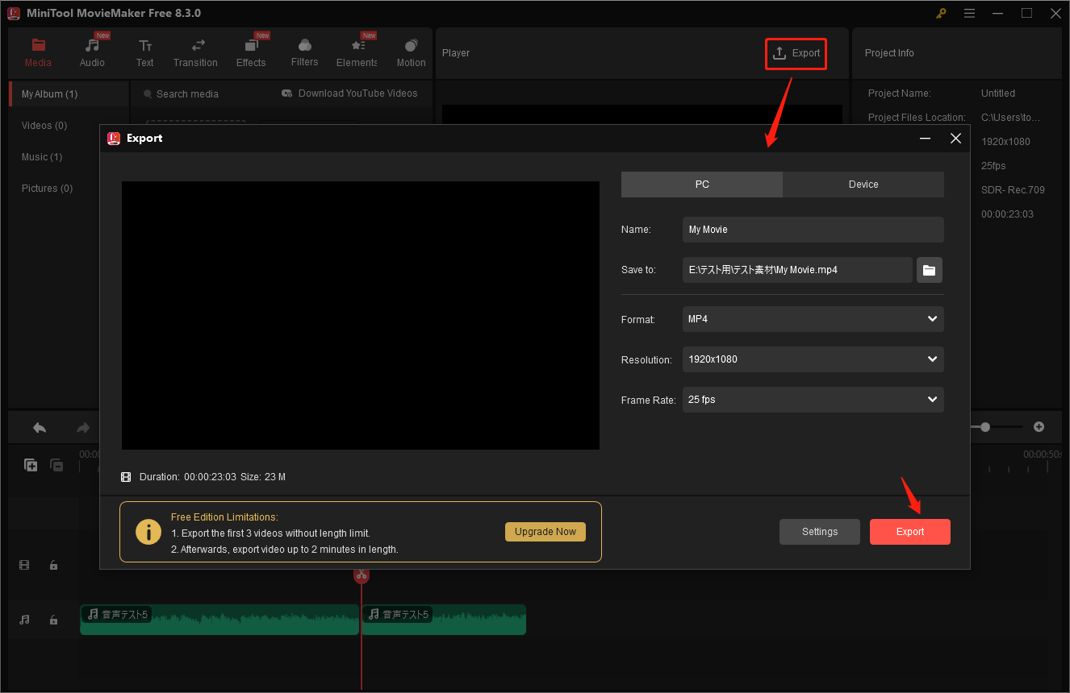The height and width of the screenshot is (693, 1070).
Task: Click the Upgrade Now button
Action: [x=545, y=532]
